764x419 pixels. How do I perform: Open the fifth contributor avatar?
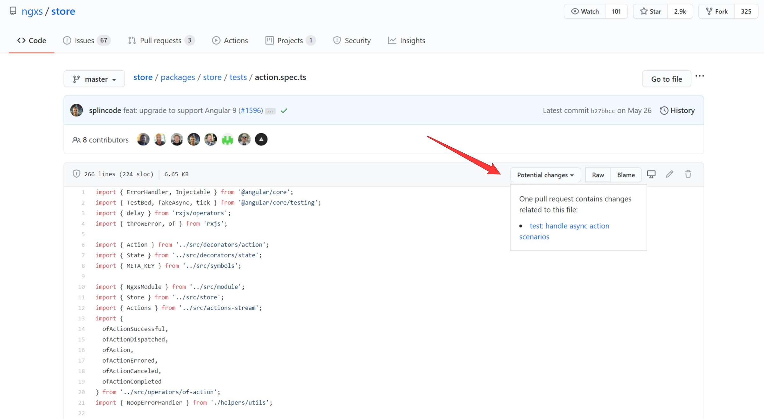tap(210, 139)
